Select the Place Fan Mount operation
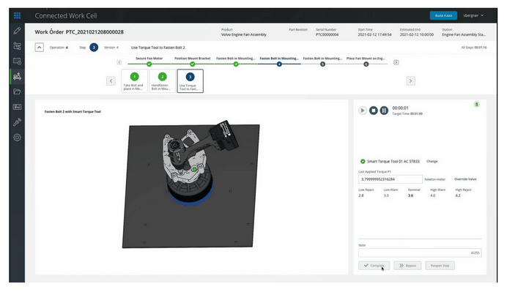 pyautogui.click(x=366, y=59)
